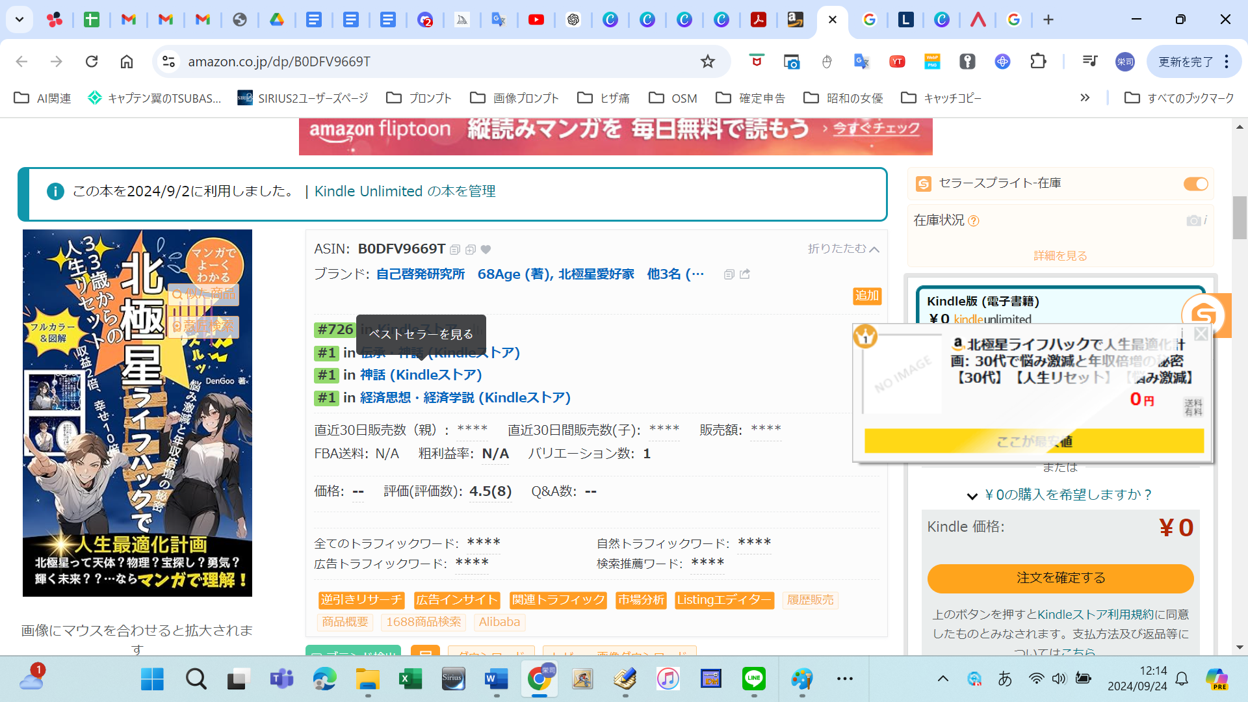Switch to the Amazon icon browser tab

click(796, 20)
